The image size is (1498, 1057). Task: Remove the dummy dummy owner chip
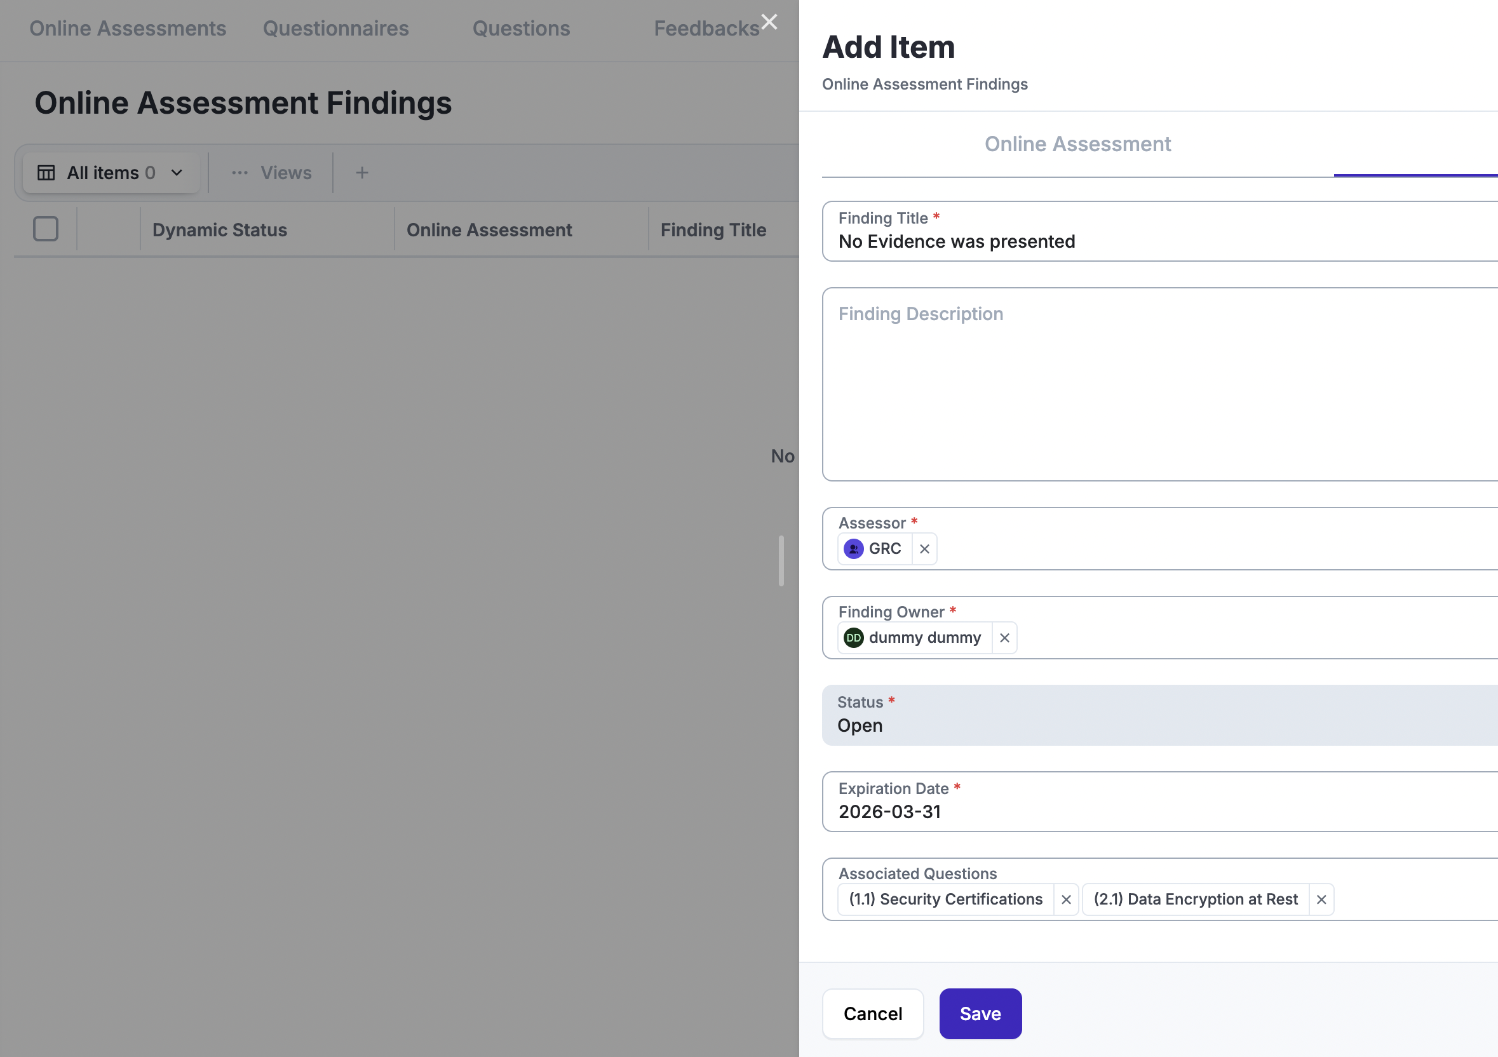pos(1004,638)
